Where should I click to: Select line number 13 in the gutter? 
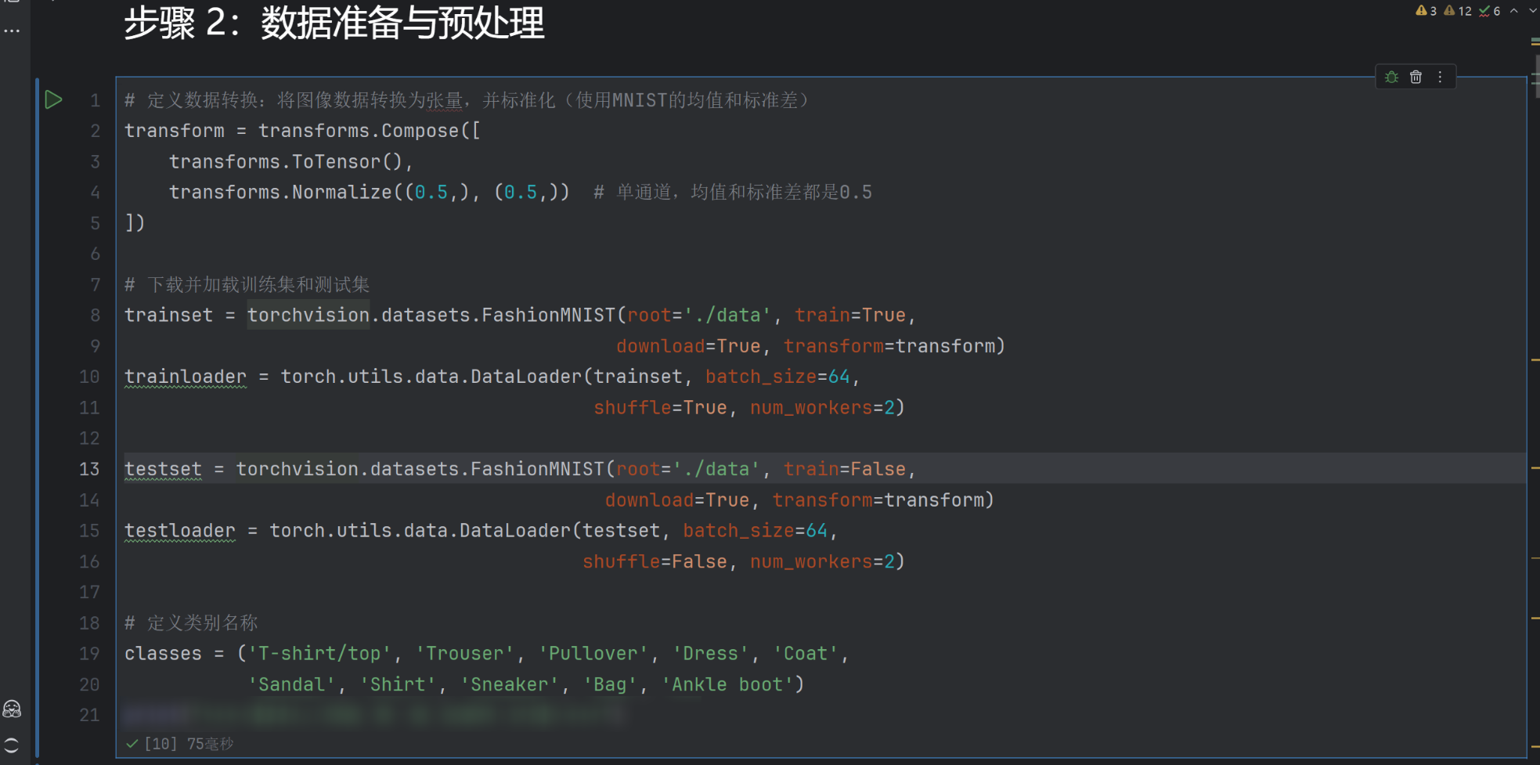coord(89,468)
